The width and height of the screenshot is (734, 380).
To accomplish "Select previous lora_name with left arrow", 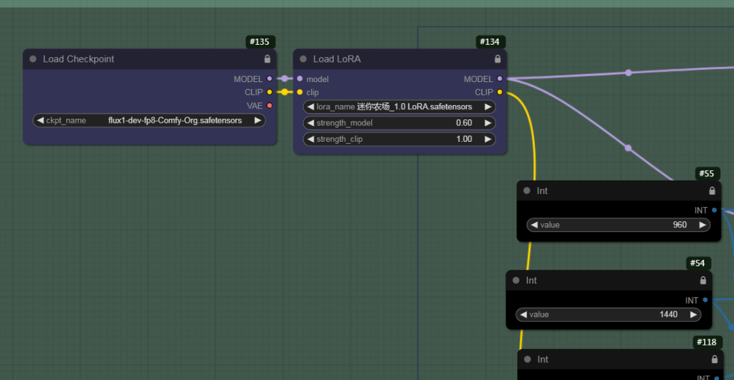I will coord(311,107).
